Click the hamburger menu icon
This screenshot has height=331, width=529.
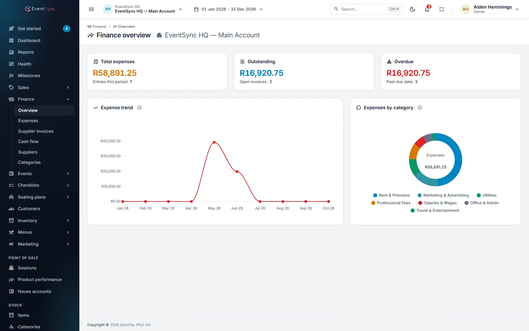click(x=91, y=9)
